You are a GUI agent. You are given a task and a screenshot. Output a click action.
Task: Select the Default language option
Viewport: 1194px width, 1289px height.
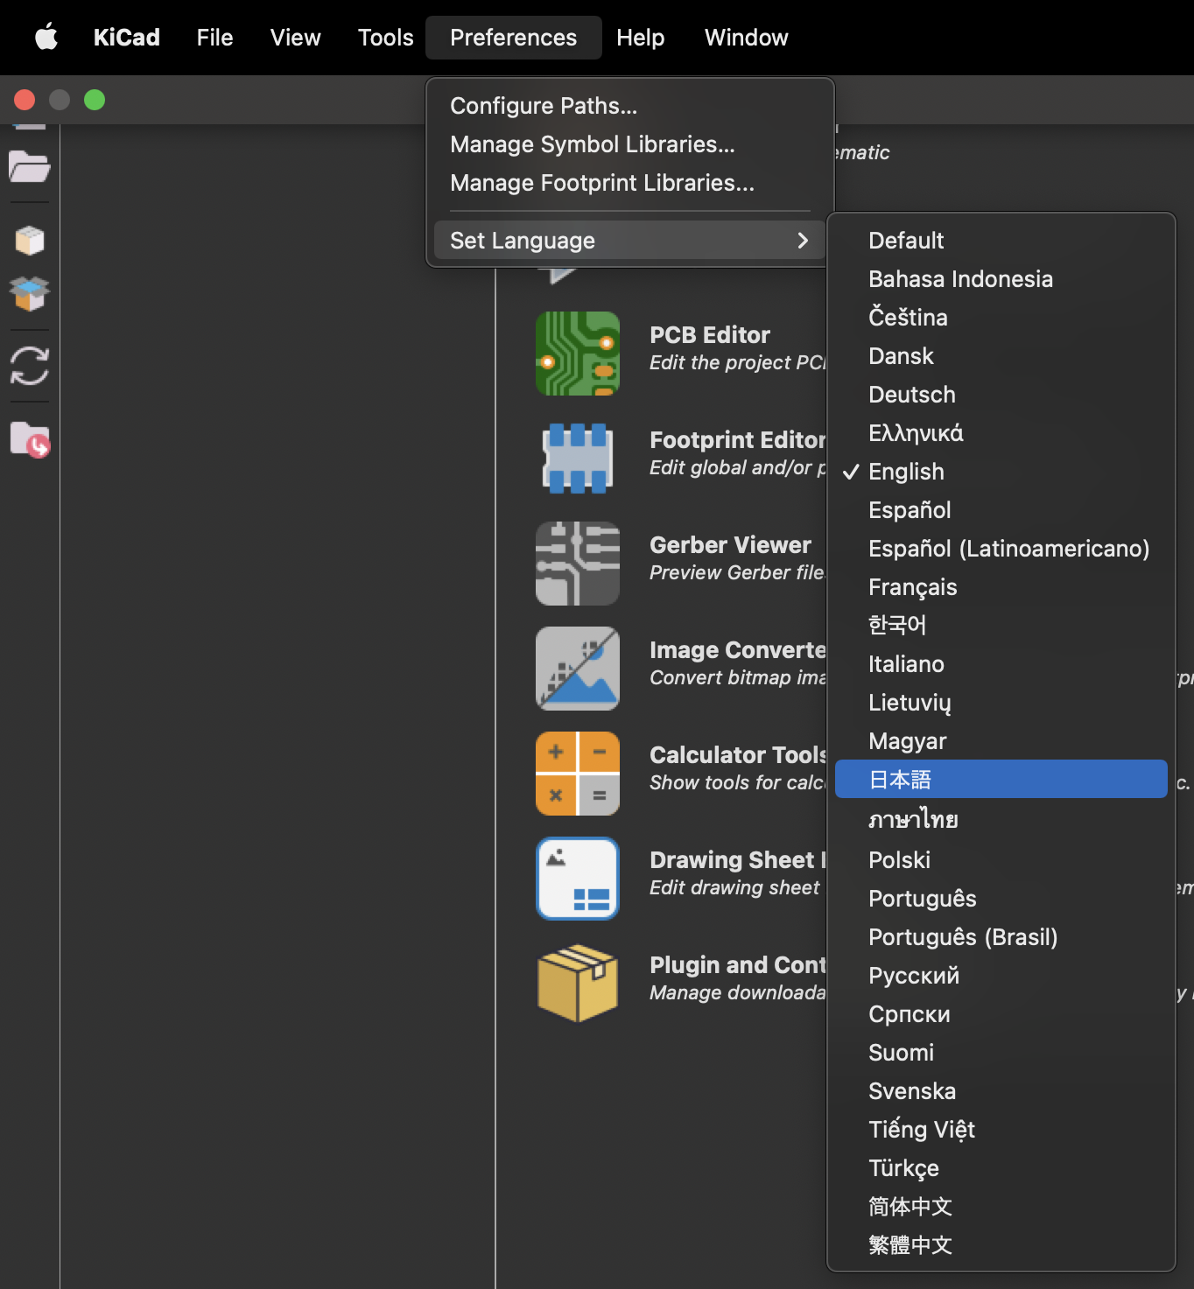[x=1001, y=241]
